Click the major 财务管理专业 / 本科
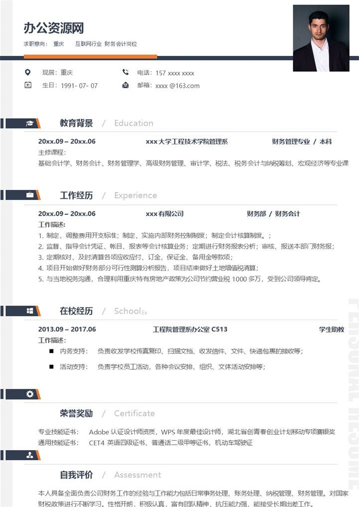 pos(302,141)
